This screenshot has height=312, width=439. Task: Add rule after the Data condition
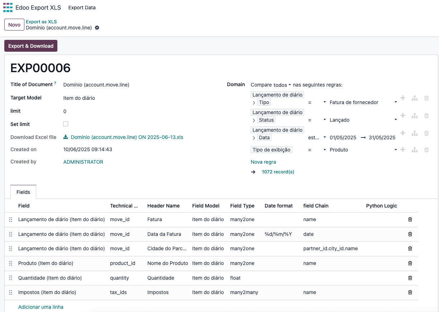(x=403, y=133)
